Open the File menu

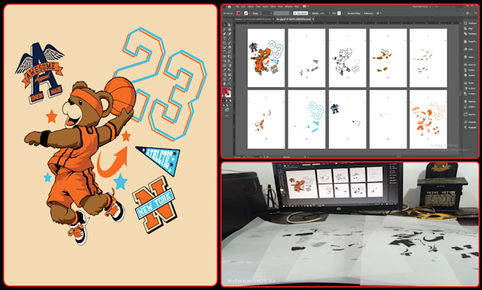[x=237, y=6]
